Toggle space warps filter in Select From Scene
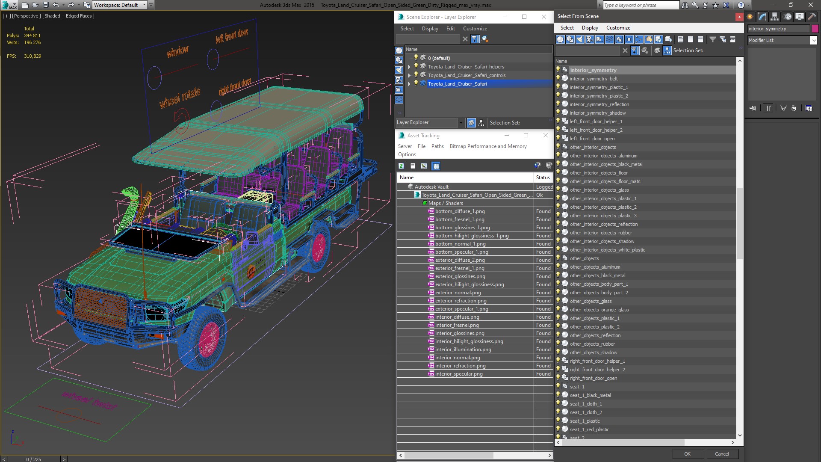821x462 pixels. (609, 39)
